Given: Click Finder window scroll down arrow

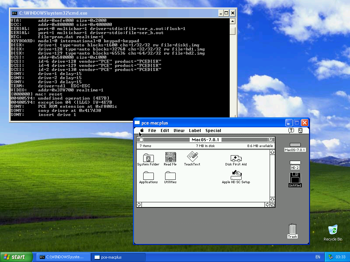Looking at the screenshot, I should click(272, 199).
